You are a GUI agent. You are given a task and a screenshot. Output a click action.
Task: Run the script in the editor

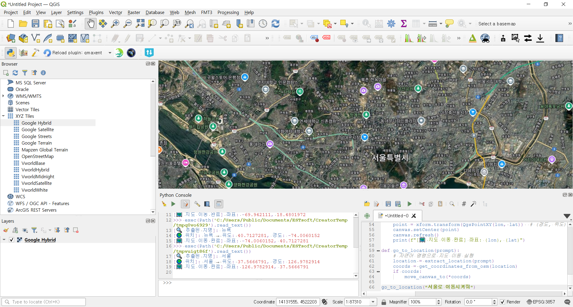tap(409, 204)
